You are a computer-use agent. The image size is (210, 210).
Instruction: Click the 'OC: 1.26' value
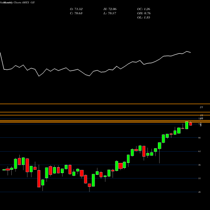[x=144, y=9]
